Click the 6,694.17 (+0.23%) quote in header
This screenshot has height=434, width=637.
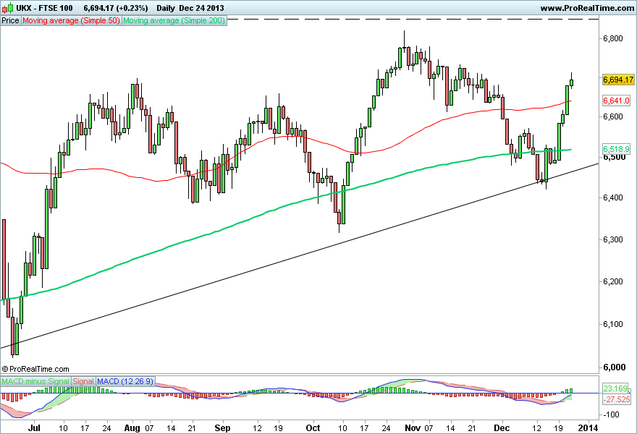[116, 8]
